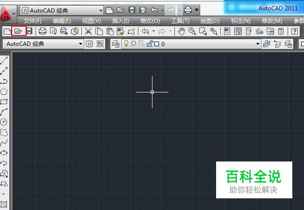The height and width of the screenshot is (210, 304).
Task: Open the QuickCalc calculator icon
Action: coord(281,31)
